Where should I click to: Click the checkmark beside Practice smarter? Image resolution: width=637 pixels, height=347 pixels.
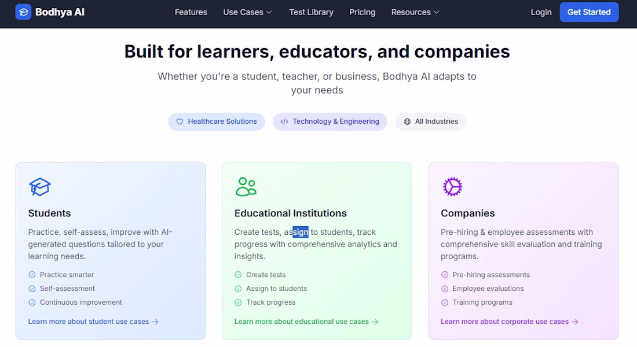tap(32, 275)
